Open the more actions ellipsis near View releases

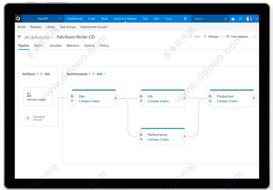[x=254, y=36]
